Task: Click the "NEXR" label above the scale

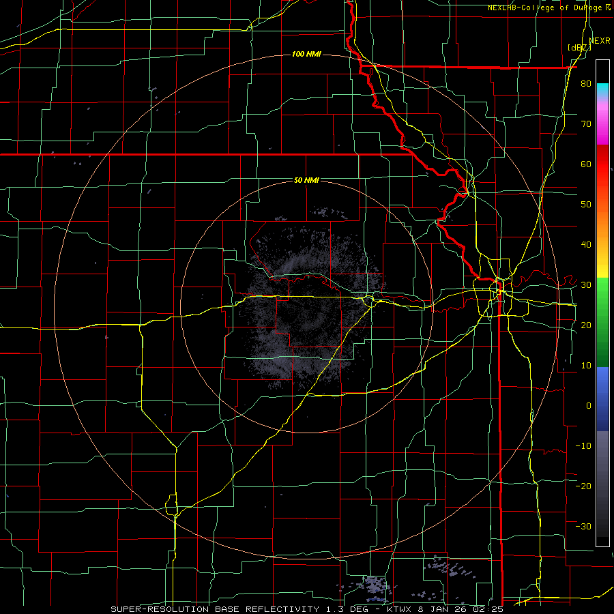Action: click(x=600, y=41)
